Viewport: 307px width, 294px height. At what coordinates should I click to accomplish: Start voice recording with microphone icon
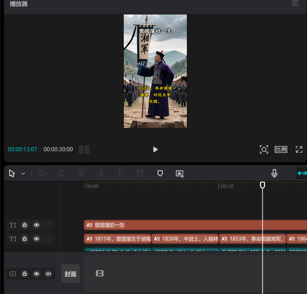coord(274,173)
